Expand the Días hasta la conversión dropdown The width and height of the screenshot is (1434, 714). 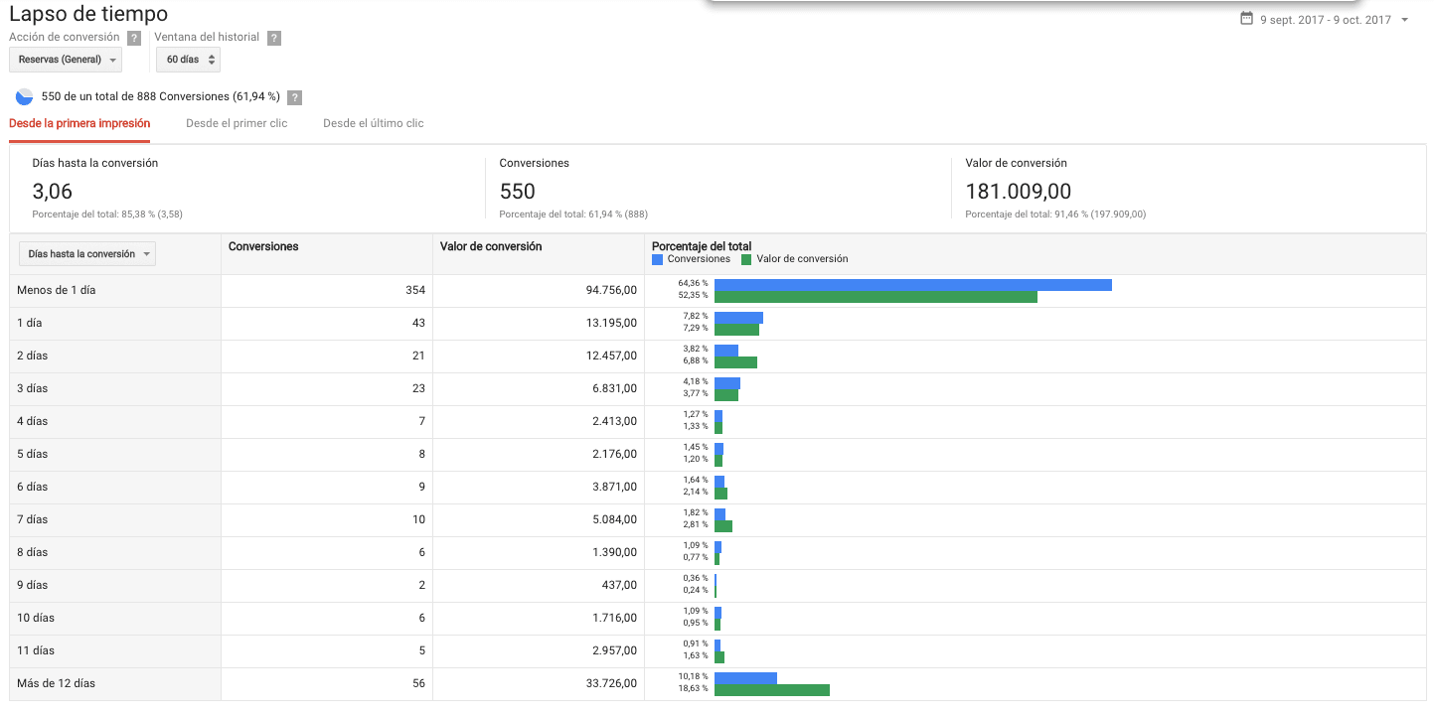(87, 254)
